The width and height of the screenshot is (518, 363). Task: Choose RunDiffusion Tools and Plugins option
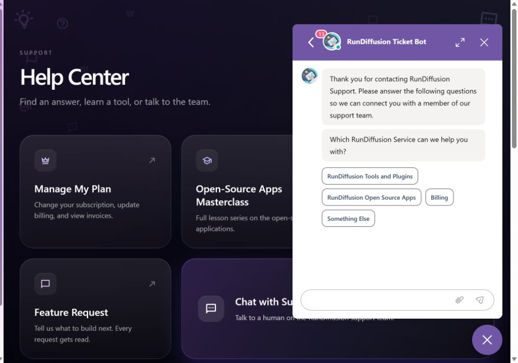369,176
